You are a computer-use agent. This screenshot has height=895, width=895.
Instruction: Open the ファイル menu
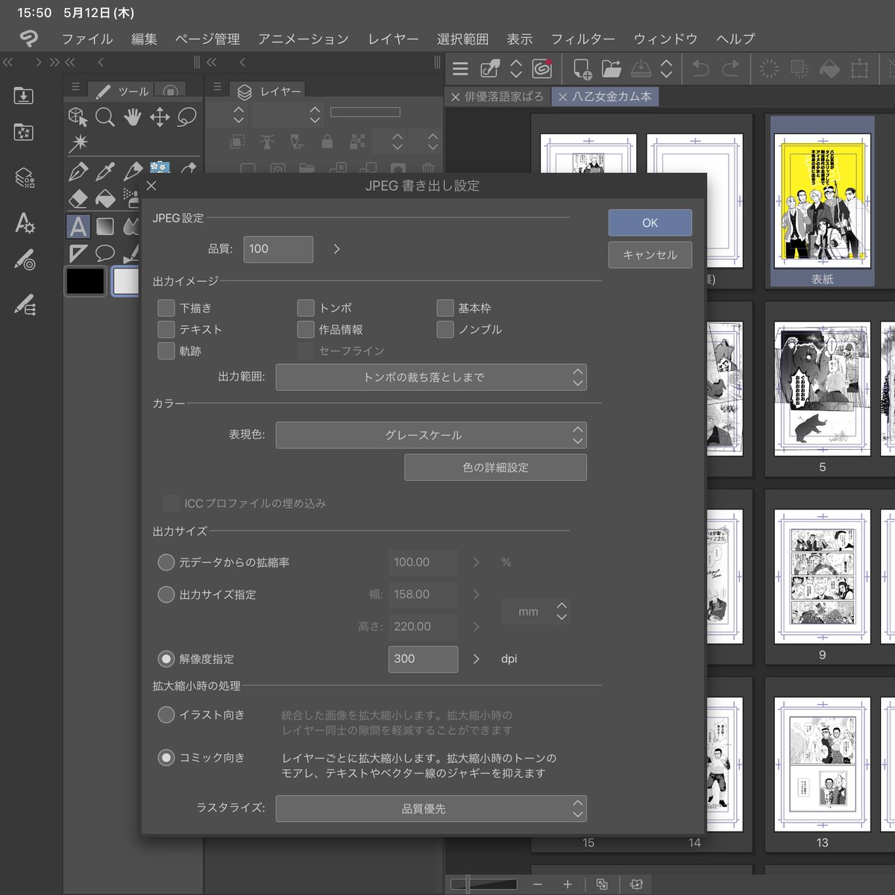pos(87,39)
